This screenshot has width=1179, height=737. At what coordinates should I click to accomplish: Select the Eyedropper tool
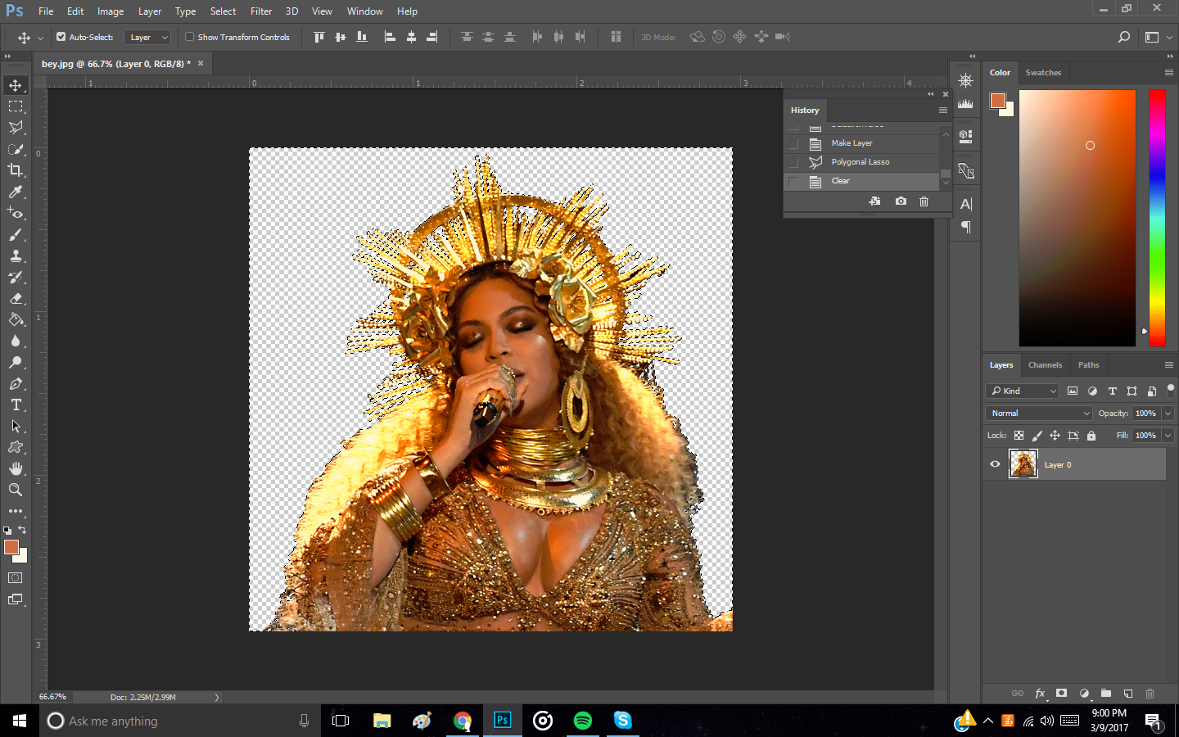click(x=16, y=192)
